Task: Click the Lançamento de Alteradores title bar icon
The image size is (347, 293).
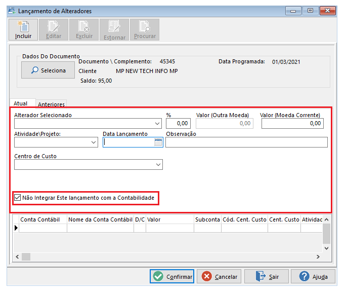Action: [12, 11]
